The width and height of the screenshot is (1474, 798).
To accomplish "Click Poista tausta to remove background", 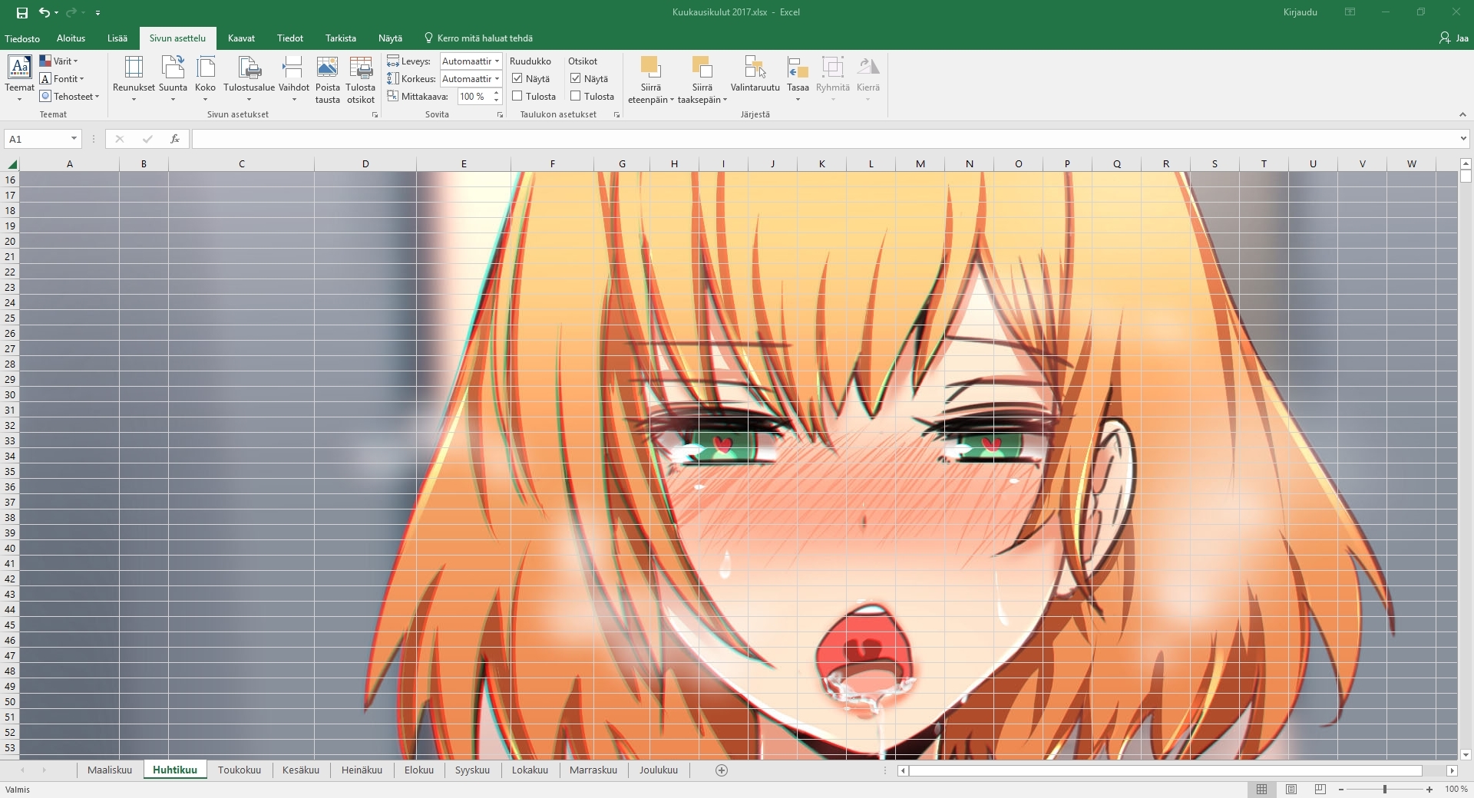I will [327, 79].
